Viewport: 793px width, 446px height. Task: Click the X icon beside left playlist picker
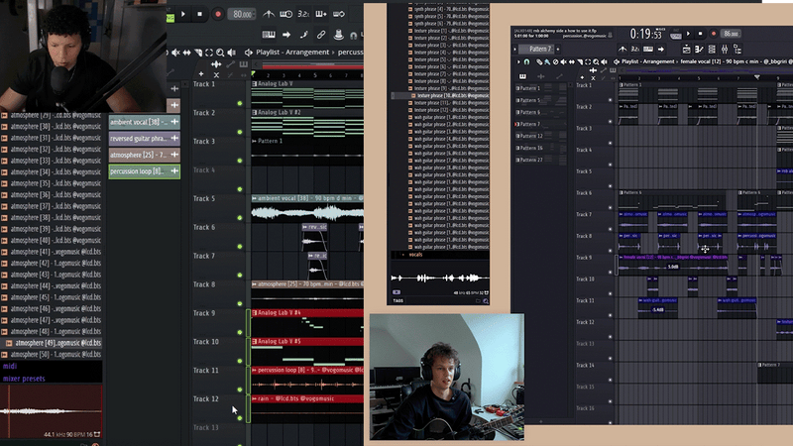click(216, 75)
